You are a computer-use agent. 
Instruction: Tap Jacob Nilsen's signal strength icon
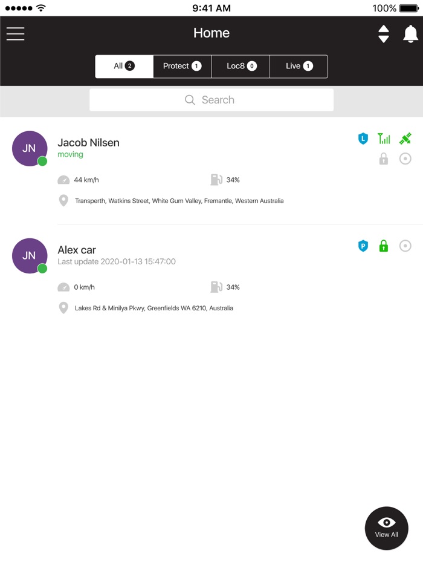(x=384, y=139)
